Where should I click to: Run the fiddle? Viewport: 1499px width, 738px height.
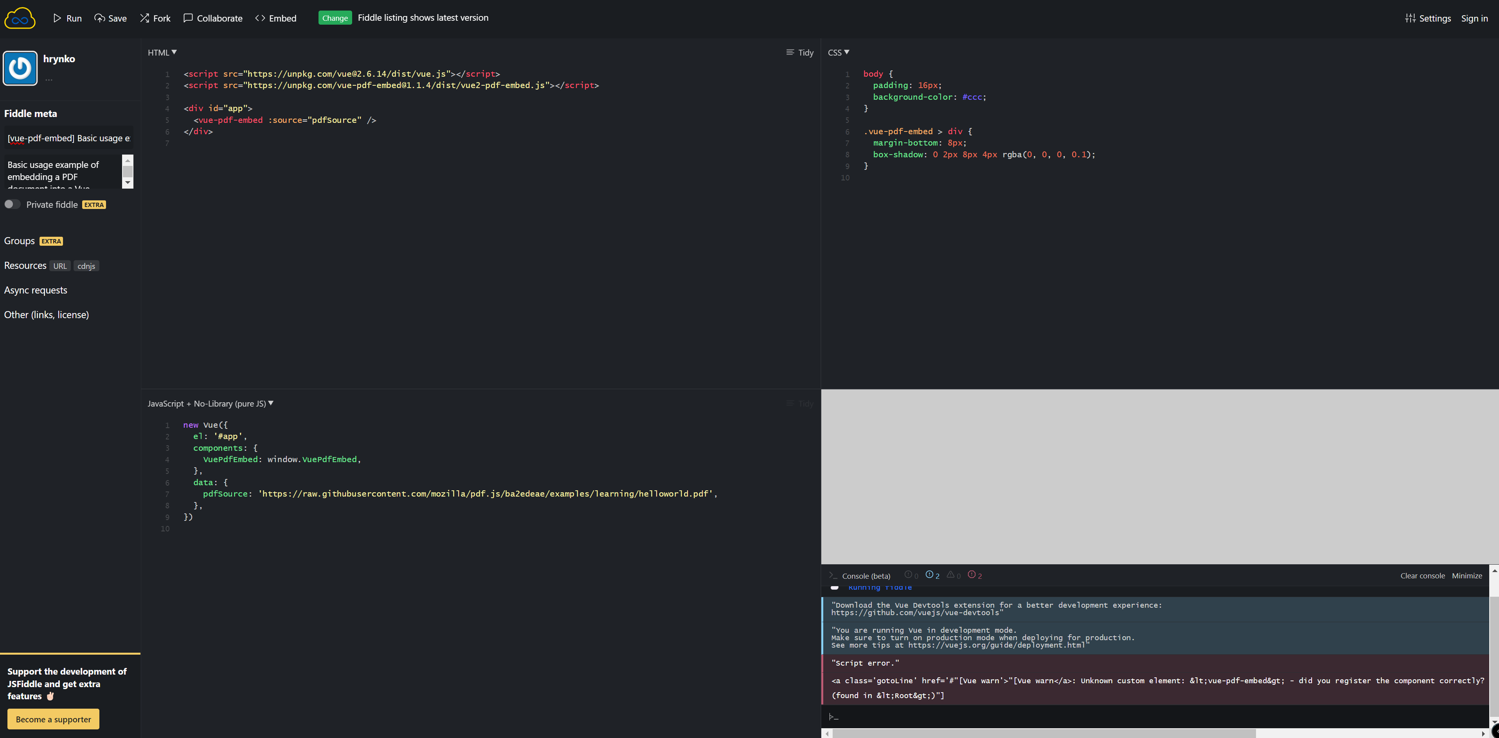click(x=67, y=18)
